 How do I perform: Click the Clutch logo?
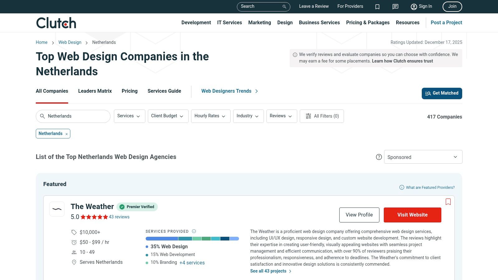[x=56, y=23]
